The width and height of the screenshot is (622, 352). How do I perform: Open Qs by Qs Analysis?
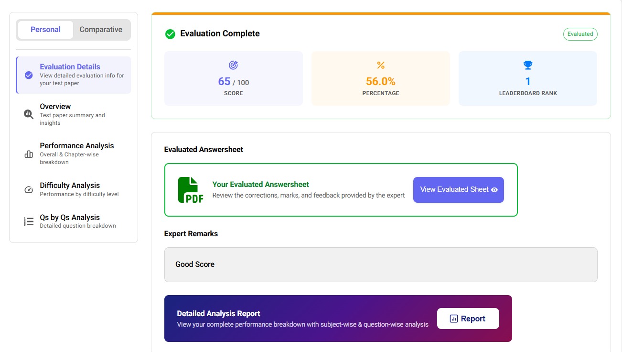tap(74, 221)
